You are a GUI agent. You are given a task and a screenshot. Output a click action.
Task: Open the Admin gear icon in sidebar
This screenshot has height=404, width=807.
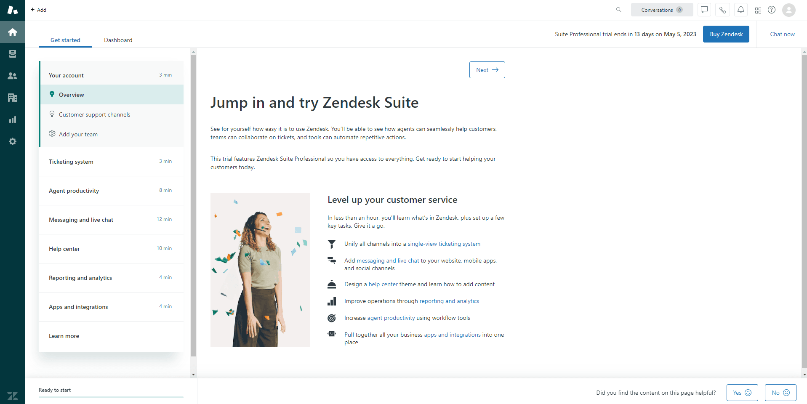13,141
